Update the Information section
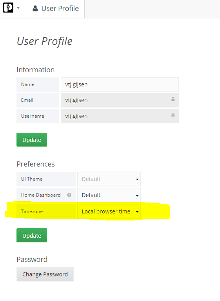 32,140
